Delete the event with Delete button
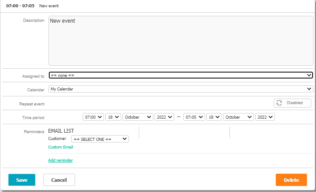 pos(291,180)
